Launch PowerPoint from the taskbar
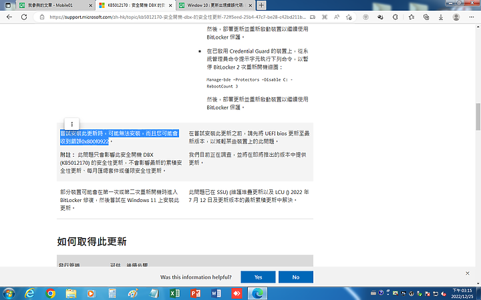Screen dimensions: 481x300 click(195, 293)
